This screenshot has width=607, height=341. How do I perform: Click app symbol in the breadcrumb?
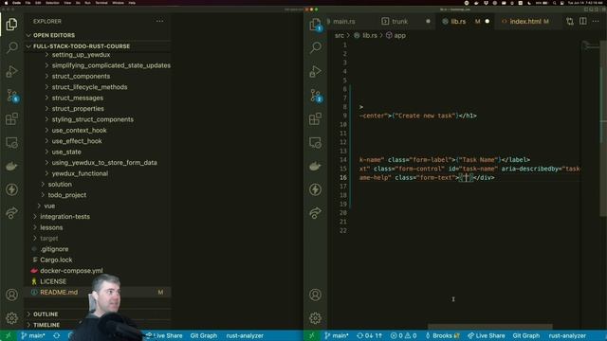[396, 36]
